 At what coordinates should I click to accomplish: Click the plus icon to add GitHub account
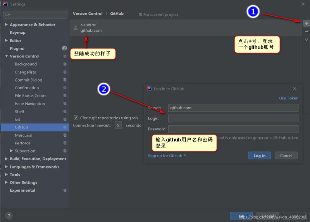pos(306,23)
